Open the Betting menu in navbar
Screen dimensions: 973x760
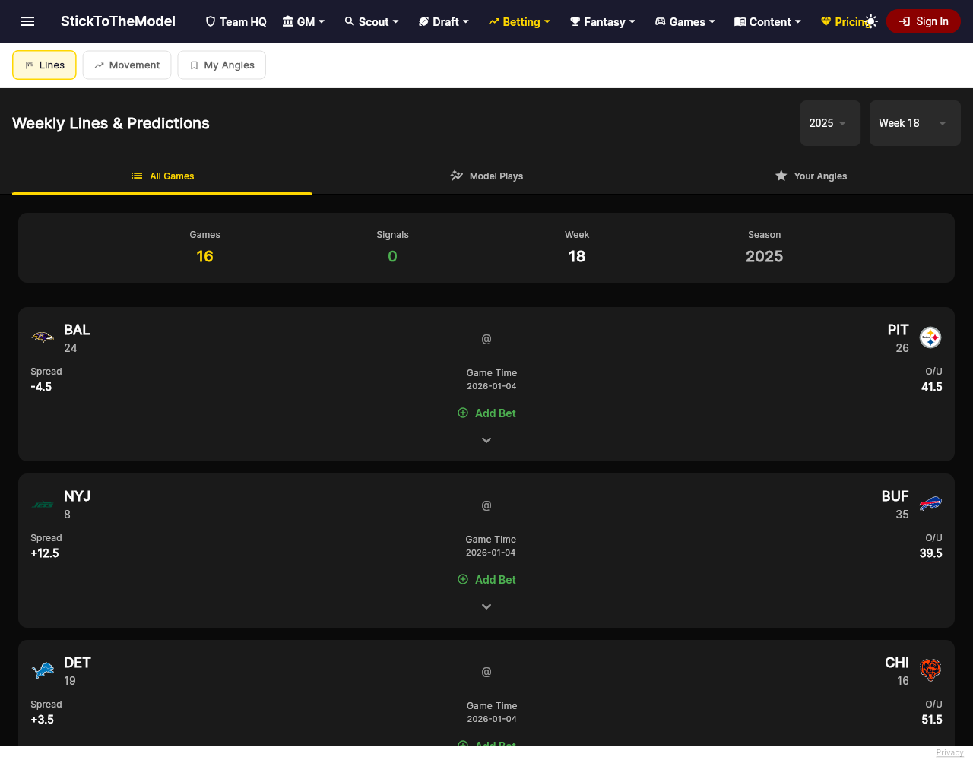tap(519, 21)
